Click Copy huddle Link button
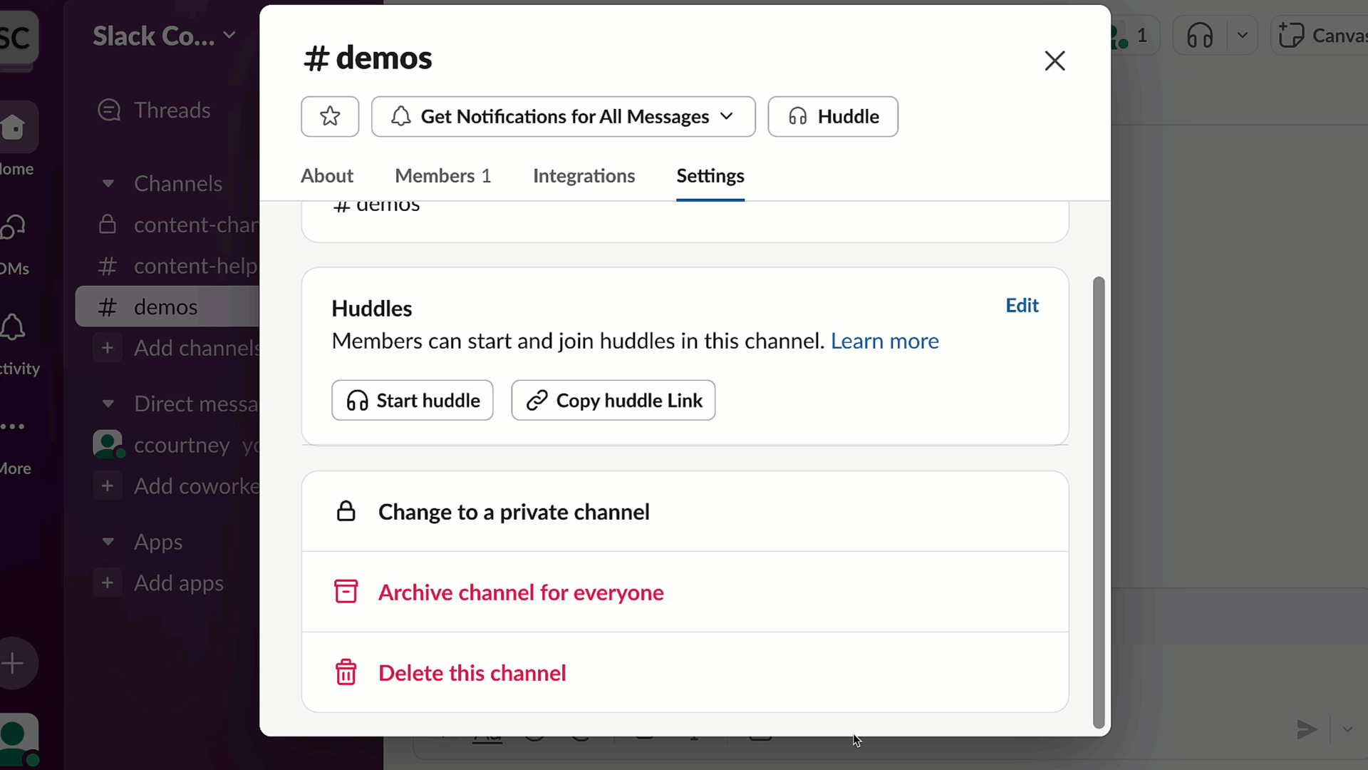The width and height of the screenshot is (1368, 770). (613, 399)
